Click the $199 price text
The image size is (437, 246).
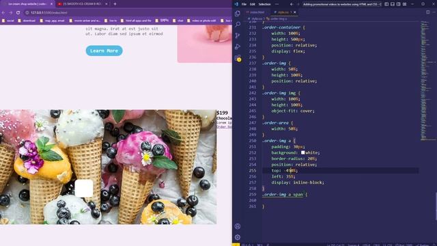222,113
